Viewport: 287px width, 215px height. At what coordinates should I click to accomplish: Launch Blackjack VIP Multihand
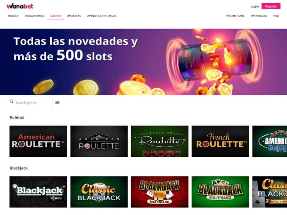160,192
